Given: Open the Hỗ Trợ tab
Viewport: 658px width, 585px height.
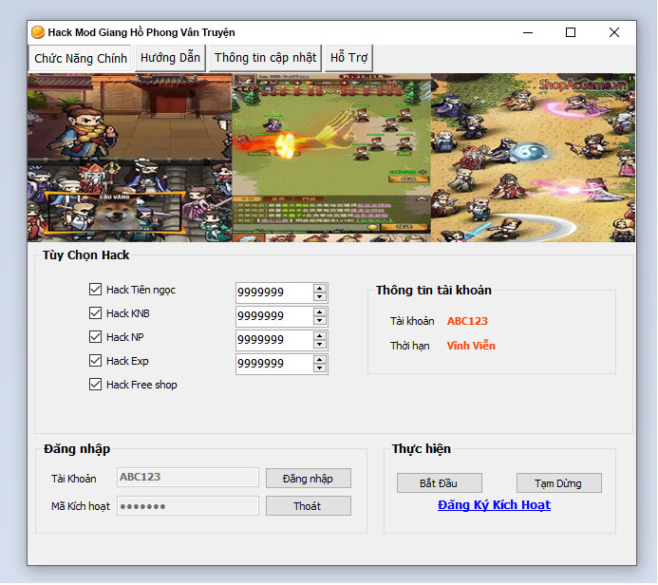Looking at the screenshot, I should pos(348,58).
